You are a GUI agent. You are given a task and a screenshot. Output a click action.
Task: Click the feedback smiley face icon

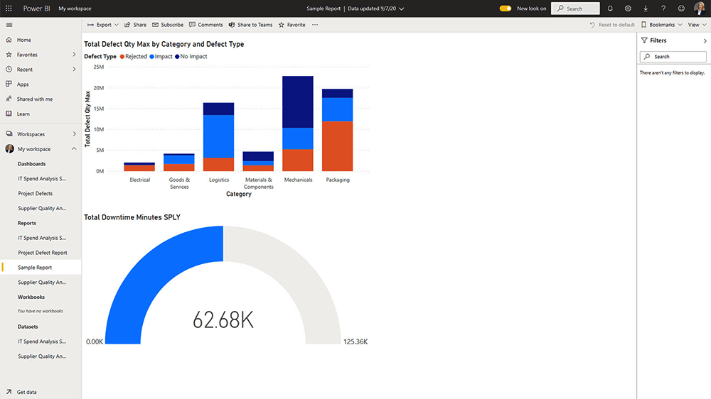coord(682,9)
